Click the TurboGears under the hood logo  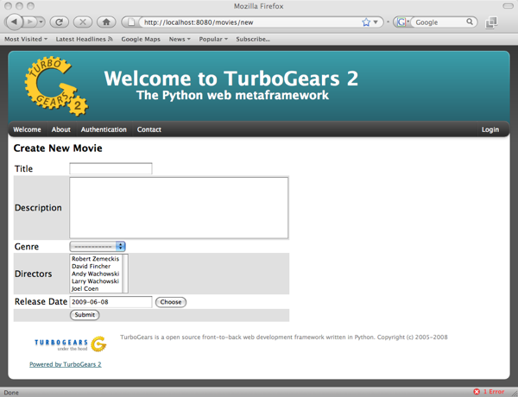coord(71,344)
